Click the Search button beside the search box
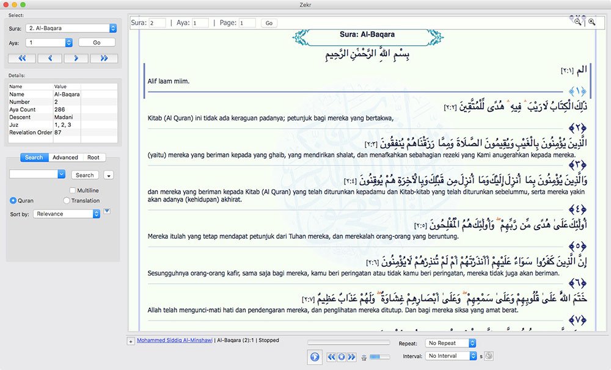 (84, 175)
